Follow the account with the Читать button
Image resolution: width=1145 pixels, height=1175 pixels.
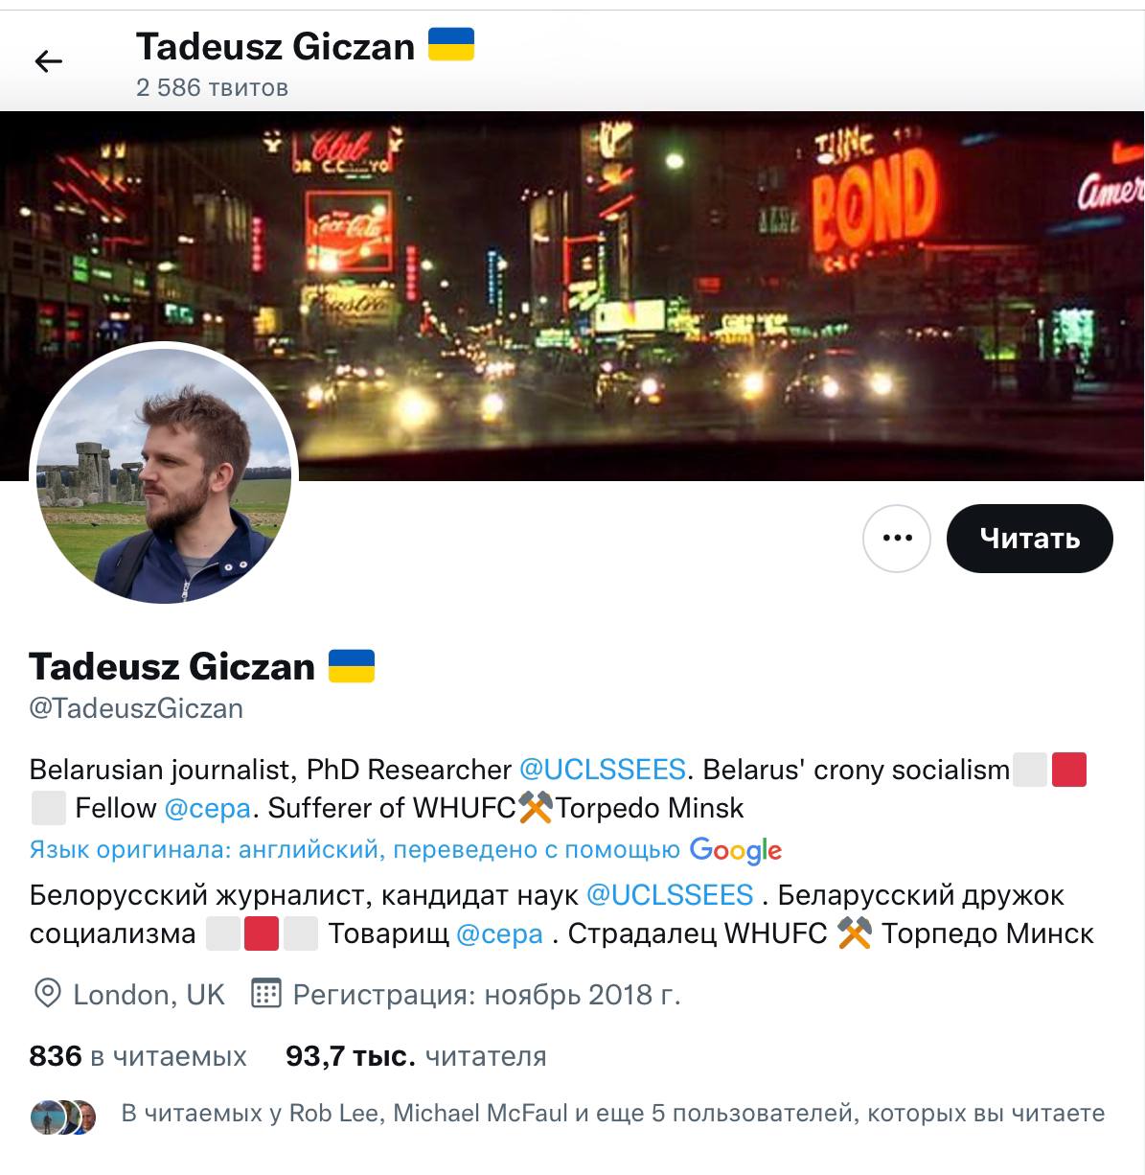point(1030,538)
